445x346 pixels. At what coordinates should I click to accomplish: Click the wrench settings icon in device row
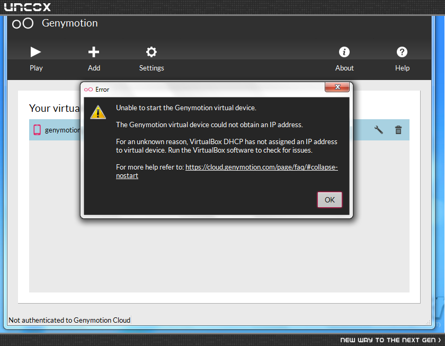379,130
